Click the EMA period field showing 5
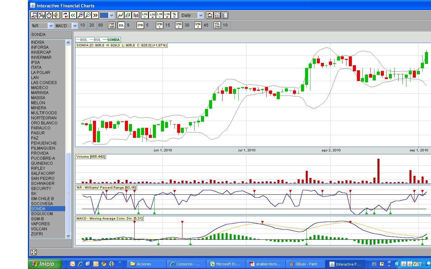Image resolution: width=431 pixels, height=269 pixels. [150, 25]
